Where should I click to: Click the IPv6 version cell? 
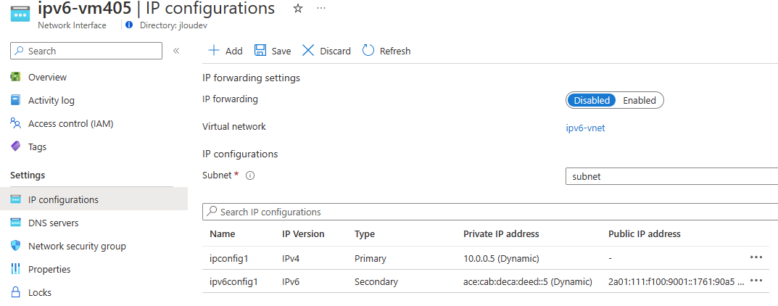coord(291,281)
